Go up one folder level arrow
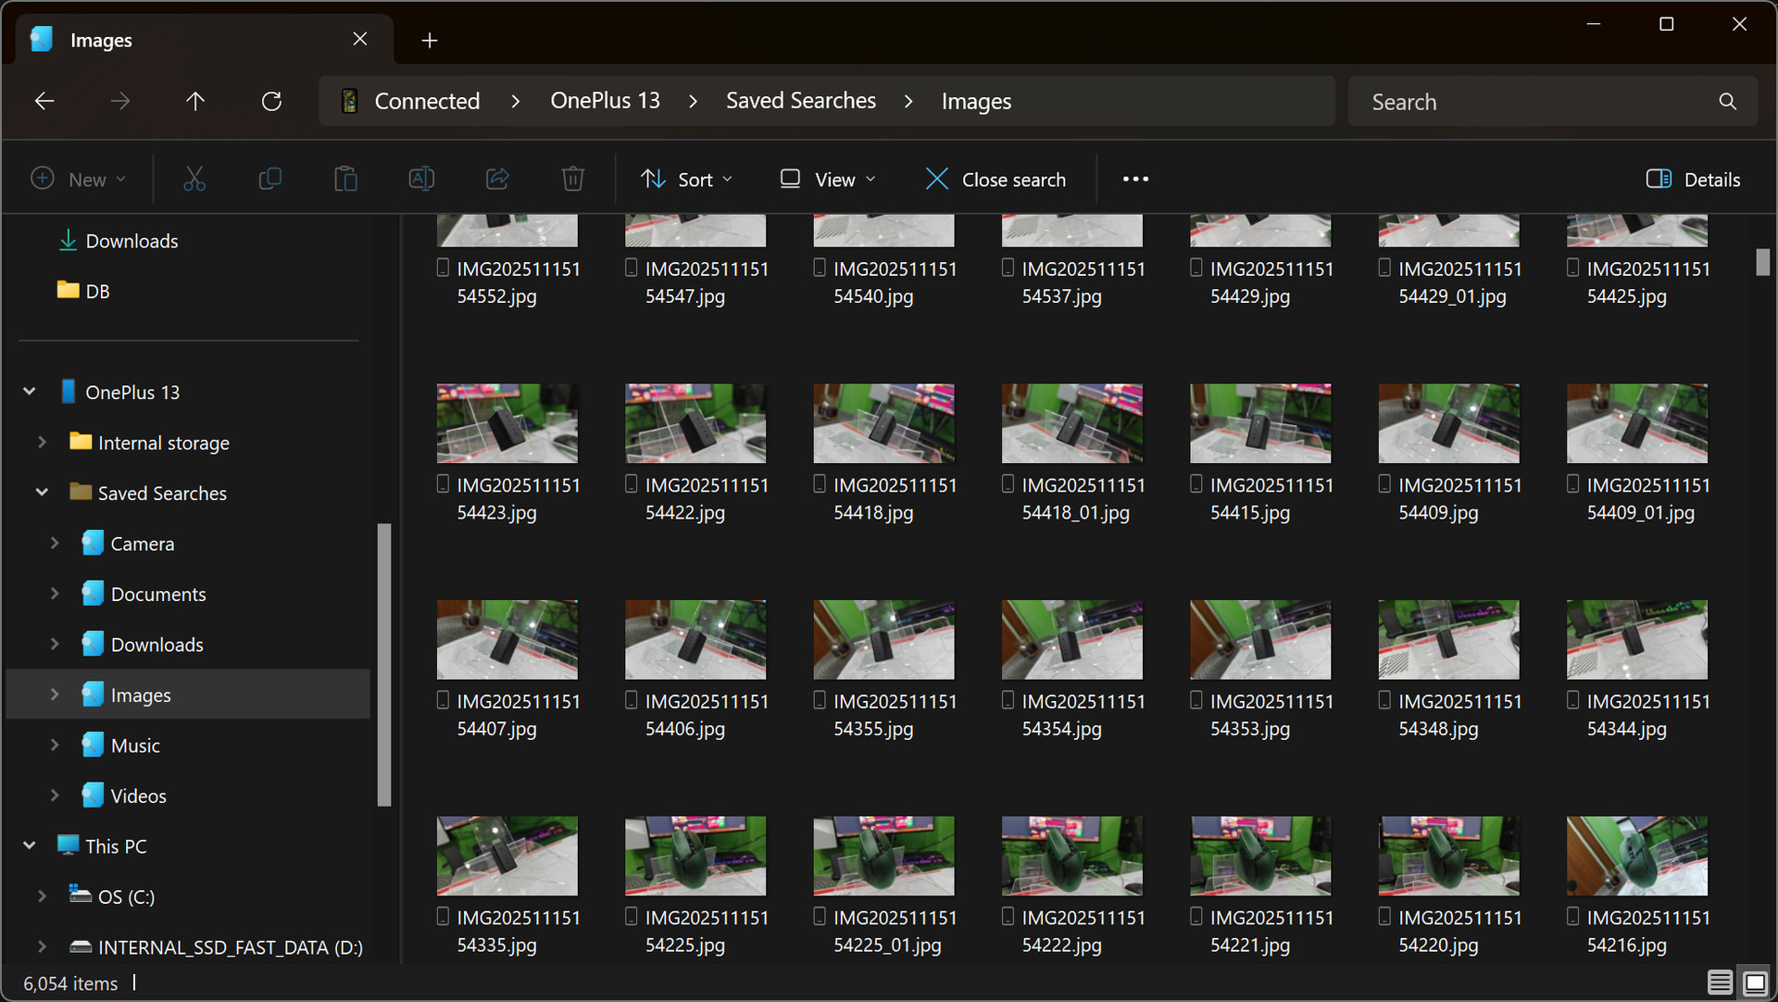The image size is (1778, 1002). coord(195,101)
